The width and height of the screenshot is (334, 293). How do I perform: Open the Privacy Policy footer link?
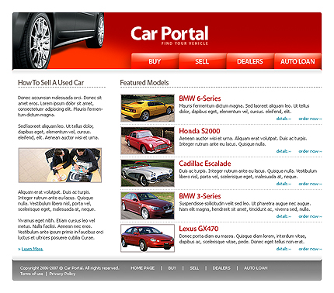[x=62, y=274]
